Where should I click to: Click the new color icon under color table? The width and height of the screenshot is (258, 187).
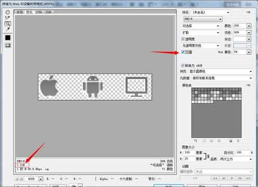(x=230, y=141)
